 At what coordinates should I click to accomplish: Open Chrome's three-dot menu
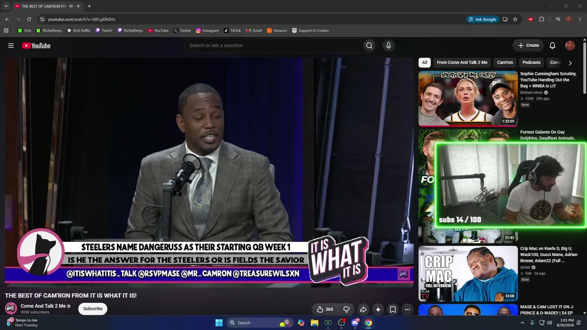click(x=580, y=19)
